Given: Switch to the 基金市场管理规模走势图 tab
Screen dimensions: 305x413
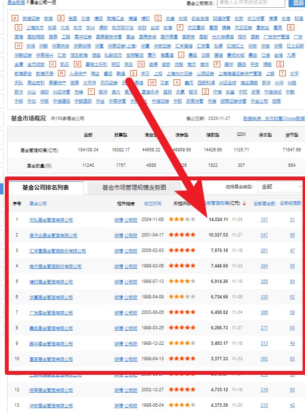Looking at the screenshot, I should (134, 188).
